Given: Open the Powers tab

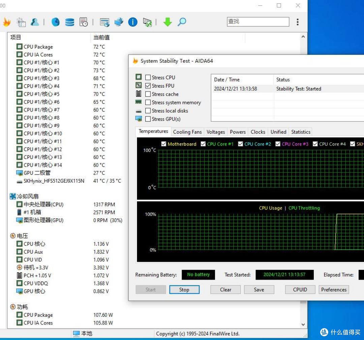Looking at the screenshot, I should (x=238, y=132).
